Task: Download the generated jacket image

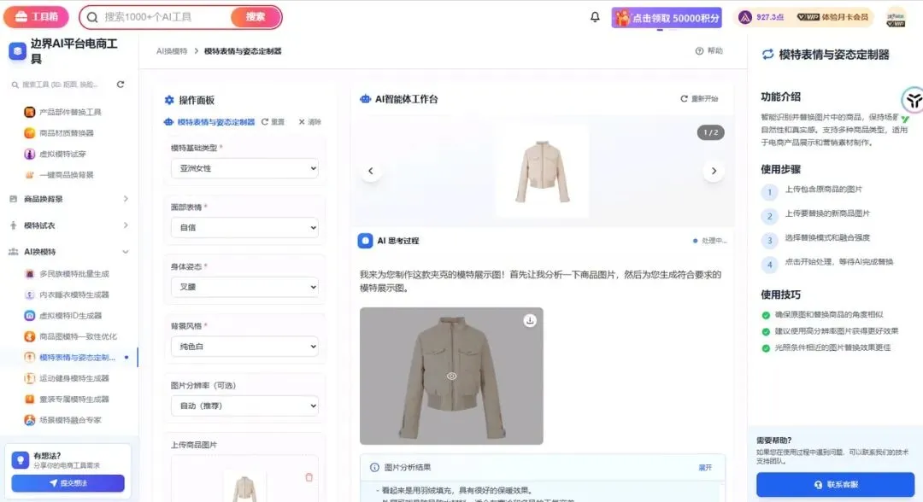Action: tap(530, 320)
